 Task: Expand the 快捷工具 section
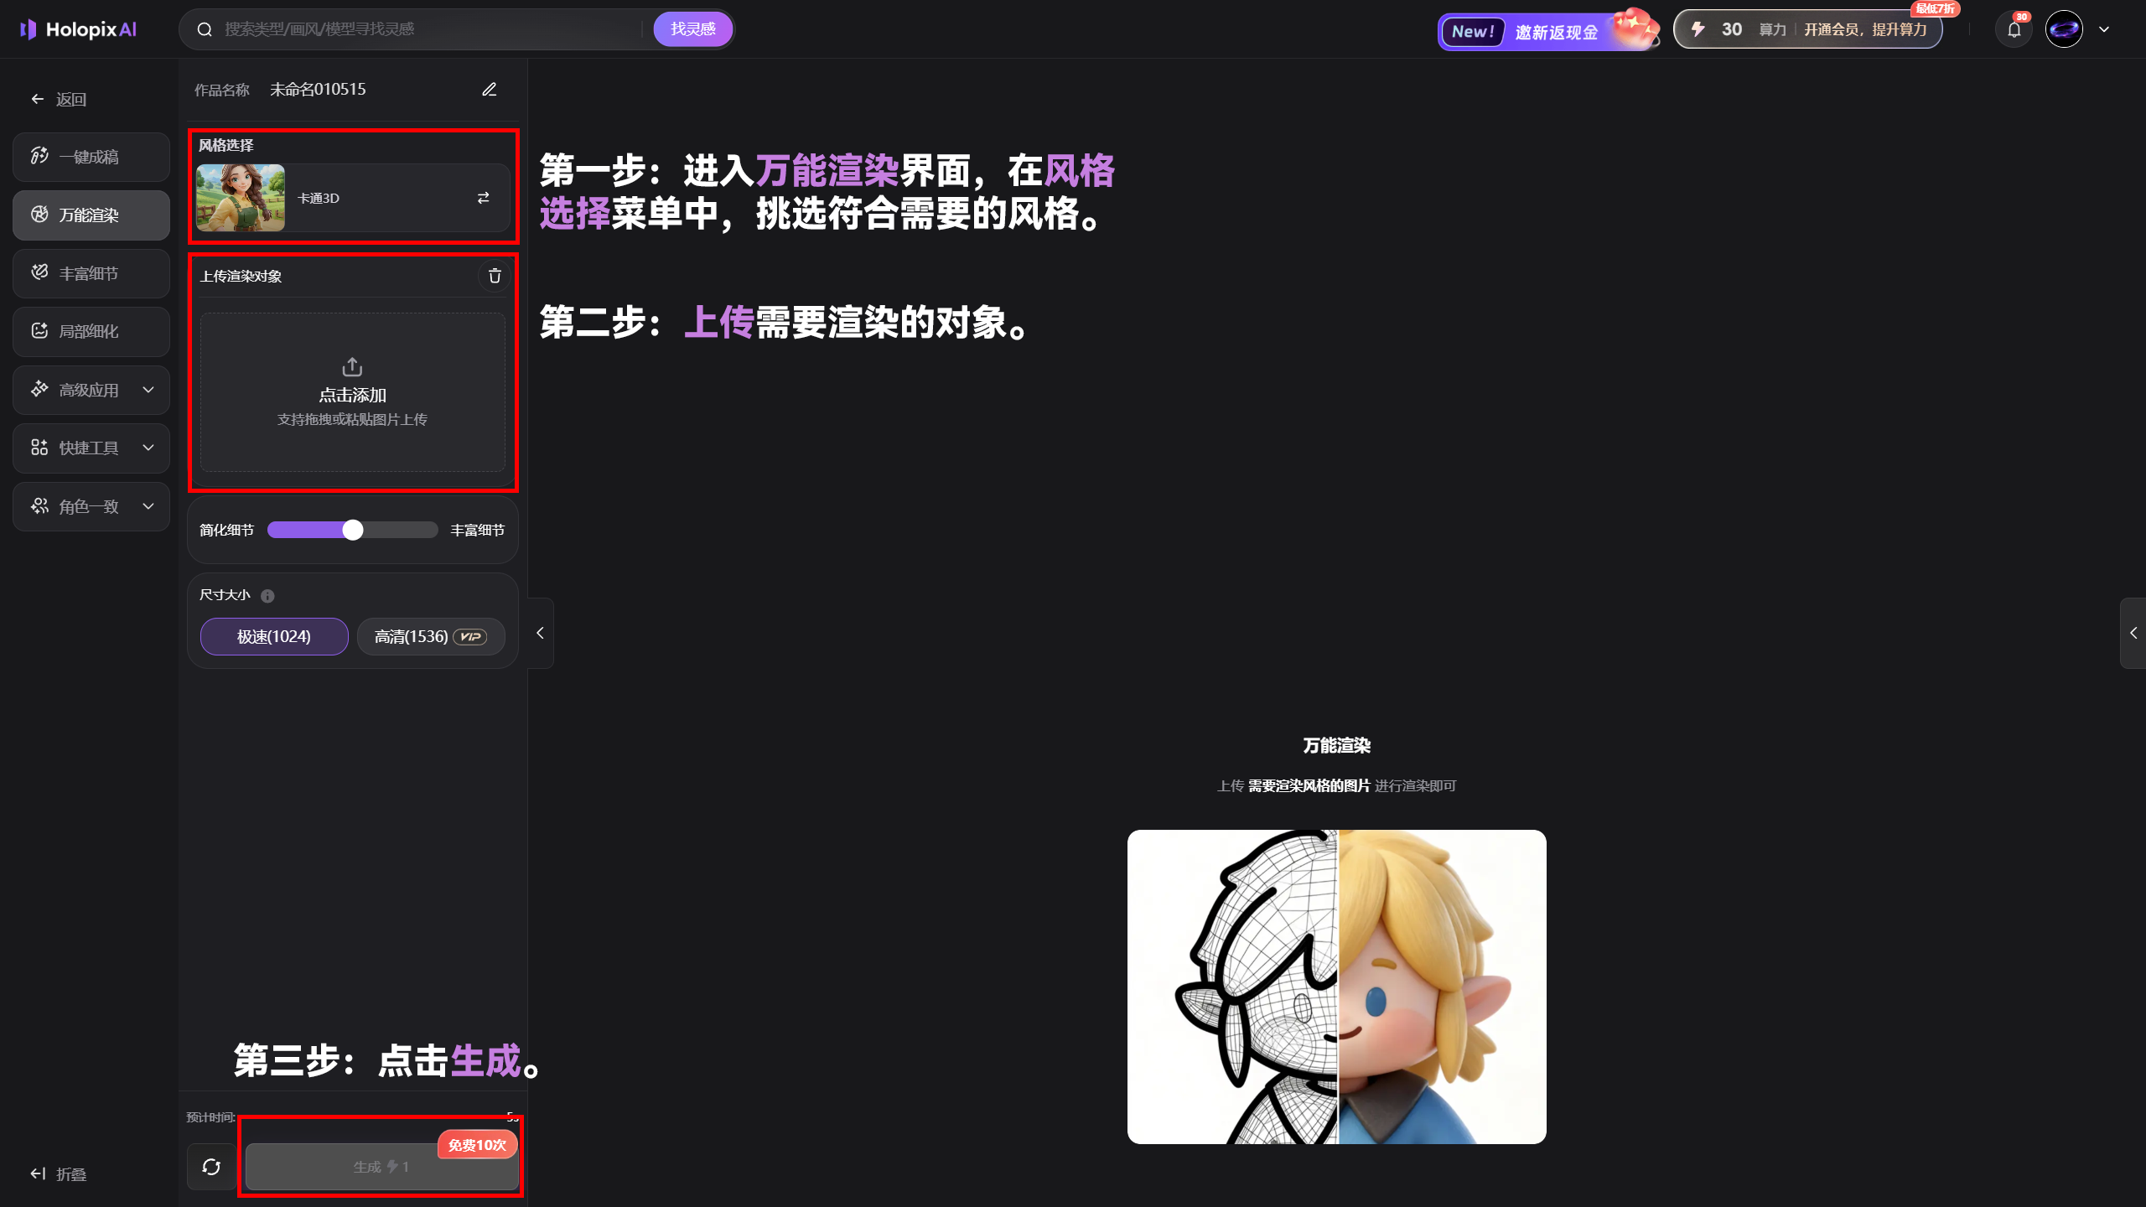pos(91,448)
